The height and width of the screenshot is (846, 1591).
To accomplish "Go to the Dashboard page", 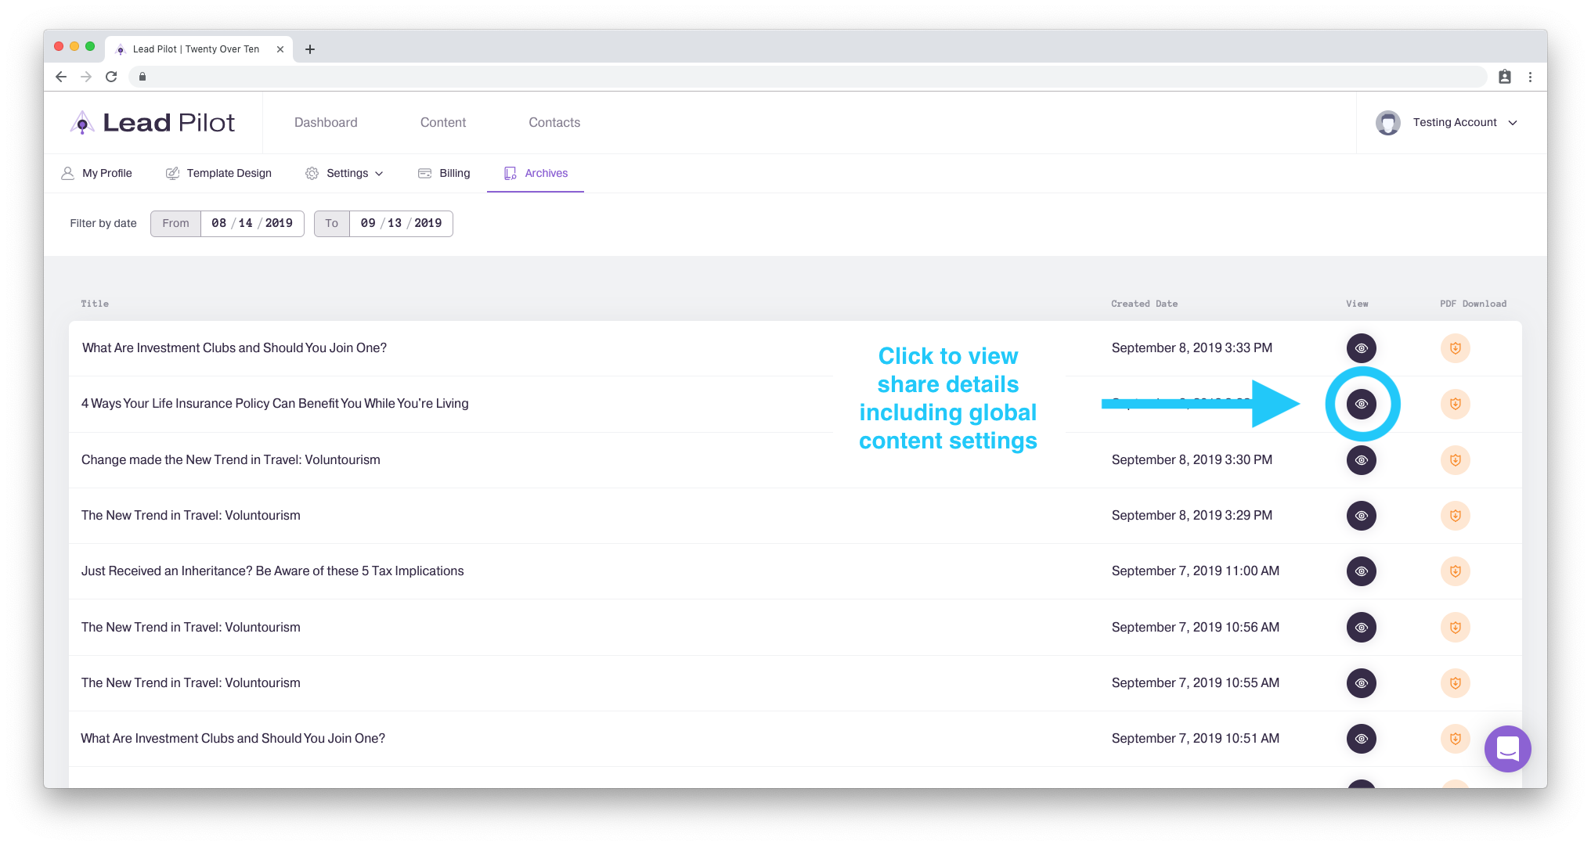I will point(326,123).
